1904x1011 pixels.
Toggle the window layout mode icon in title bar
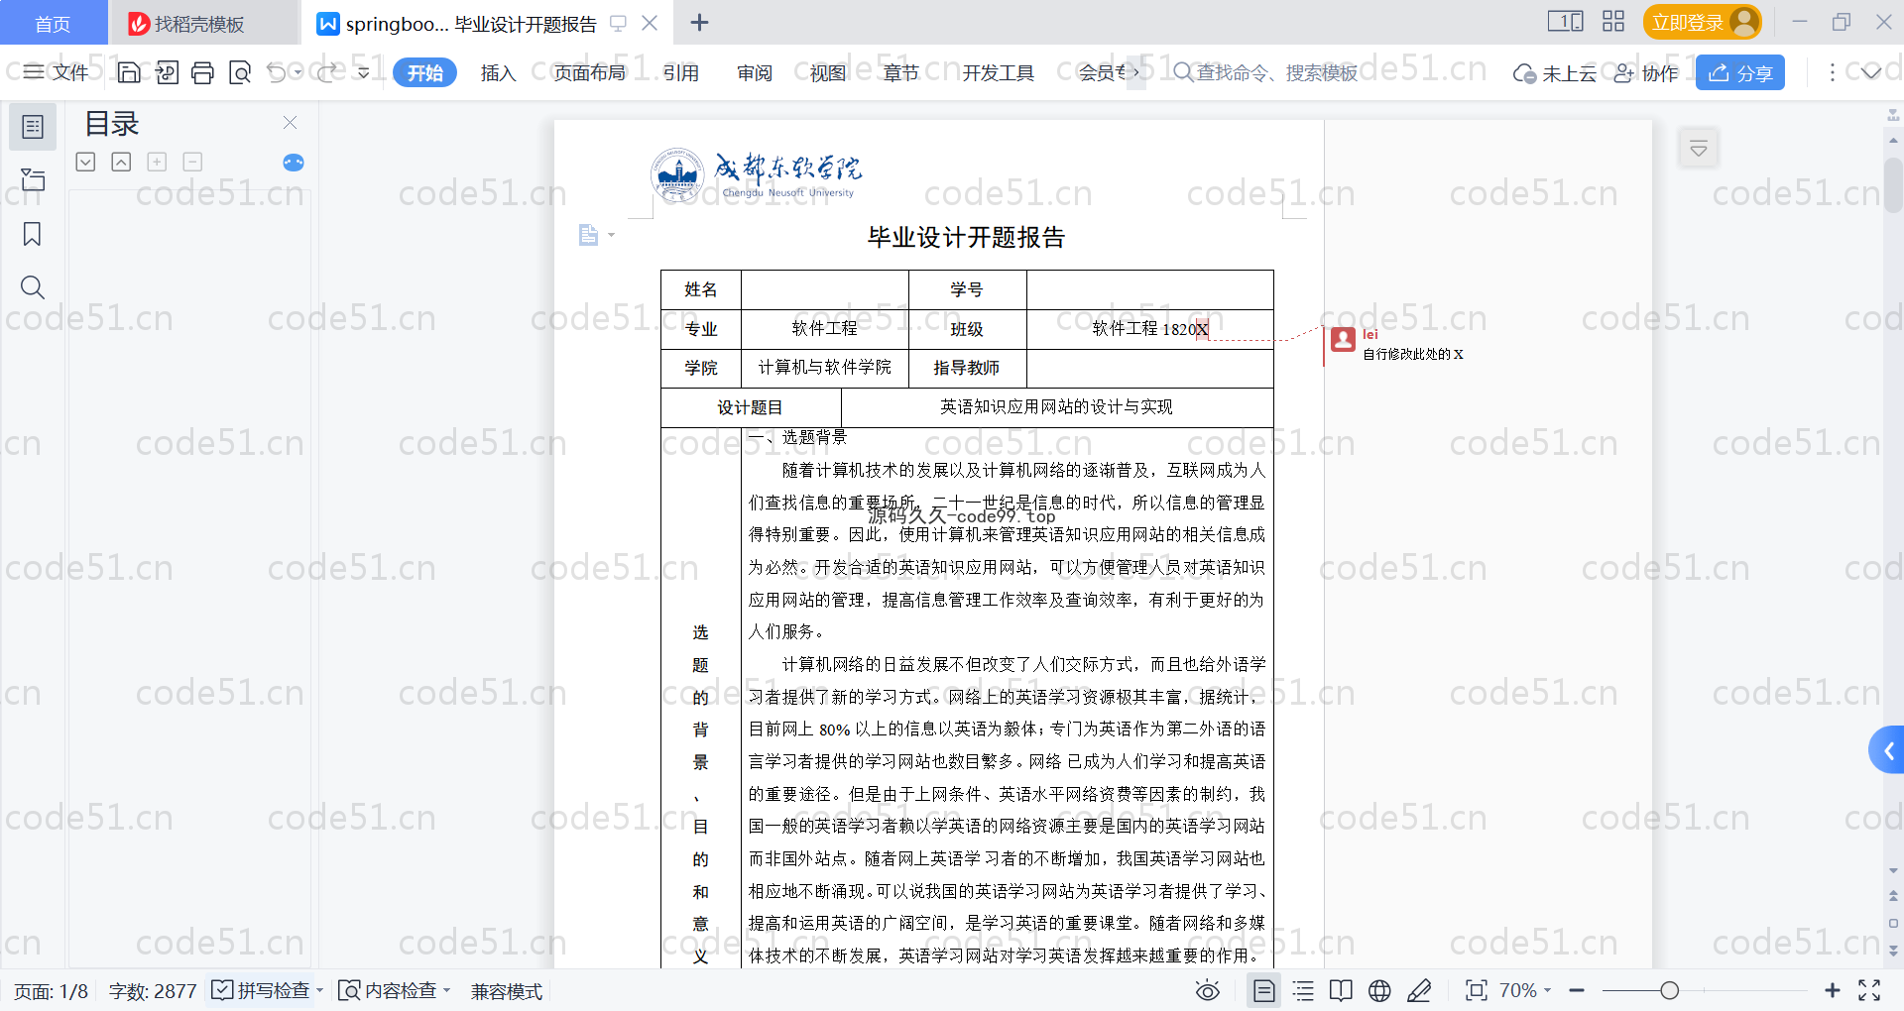point(1566,21)
